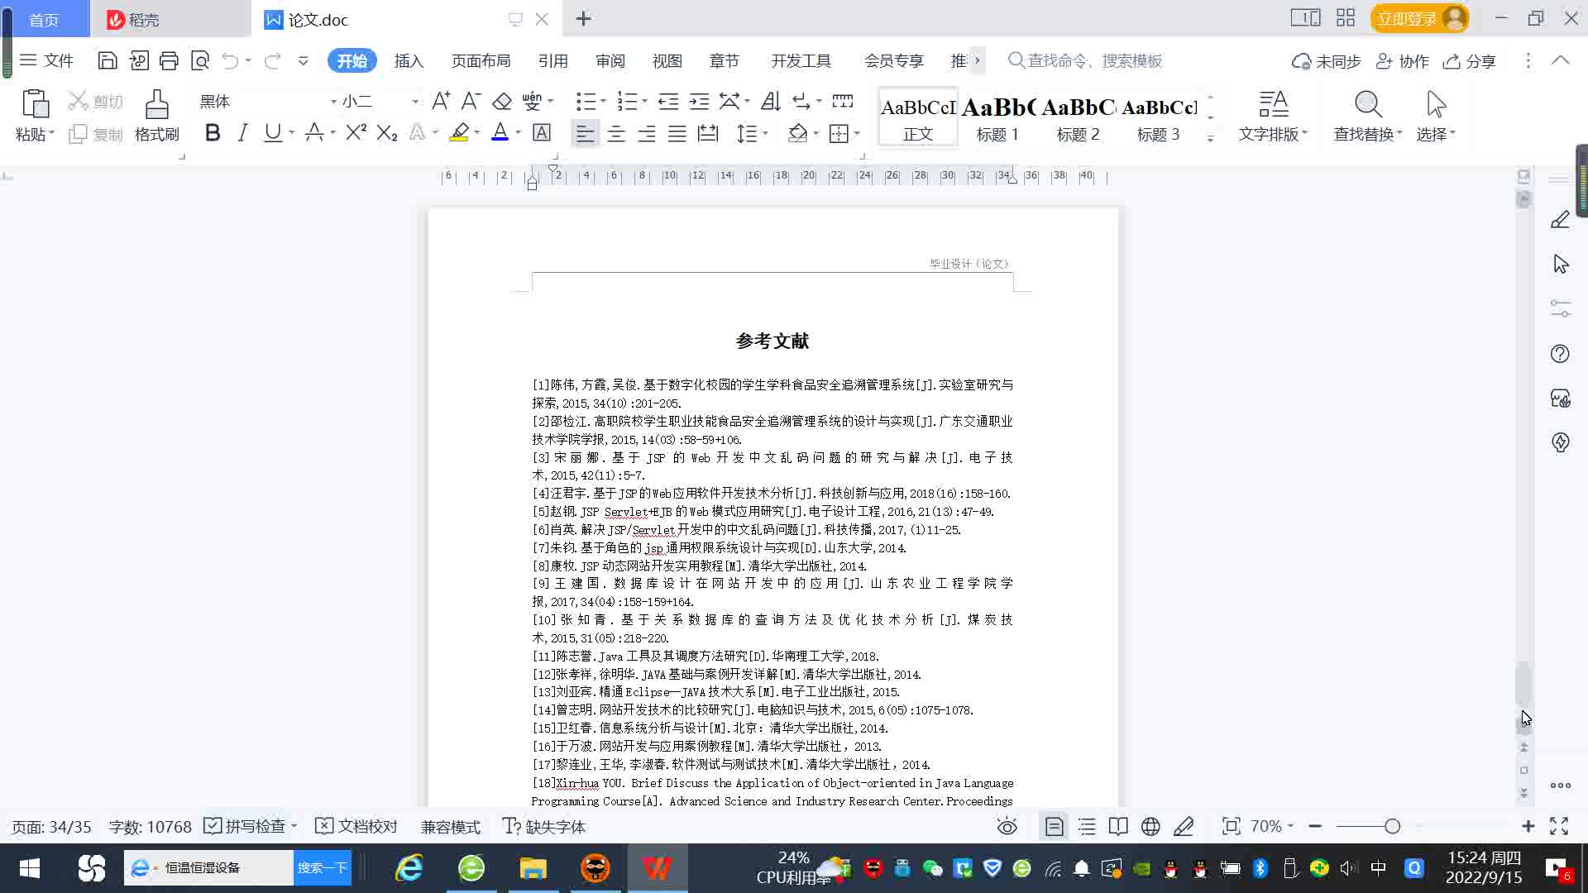Click the 立即登录 login button

pos(1406,18)
